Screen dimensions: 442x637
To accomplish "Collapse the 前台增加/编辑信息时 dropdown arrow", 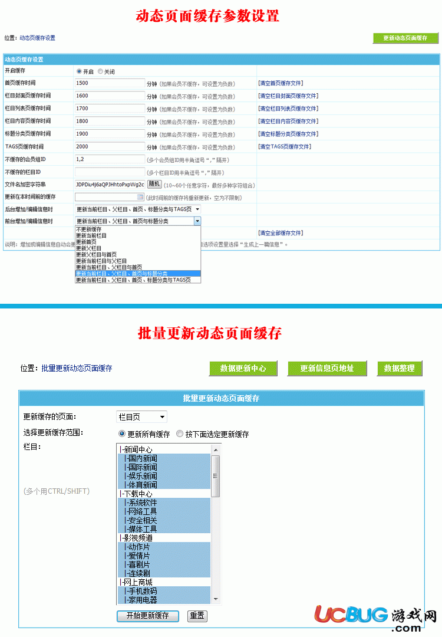I will coord(197,221).
